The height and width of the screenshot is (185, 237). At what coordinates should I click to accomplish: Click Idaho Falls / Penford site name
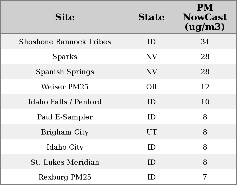(65, 102)
